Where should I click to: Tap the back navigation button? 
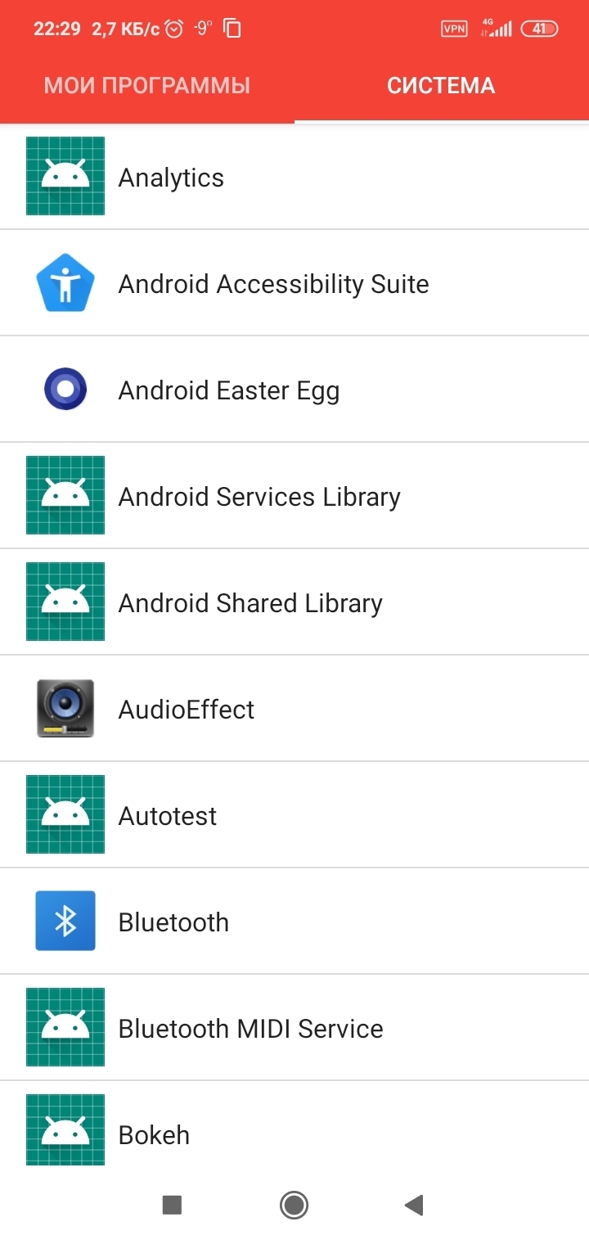coord(414,1205)
